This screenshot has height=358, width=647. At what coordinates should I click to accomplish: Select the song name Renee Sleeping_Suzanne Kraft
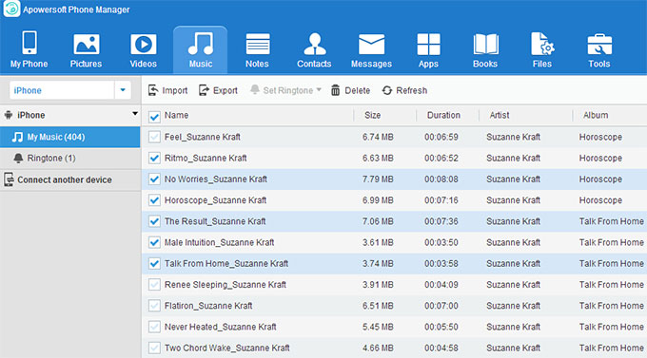pos(225,285)
